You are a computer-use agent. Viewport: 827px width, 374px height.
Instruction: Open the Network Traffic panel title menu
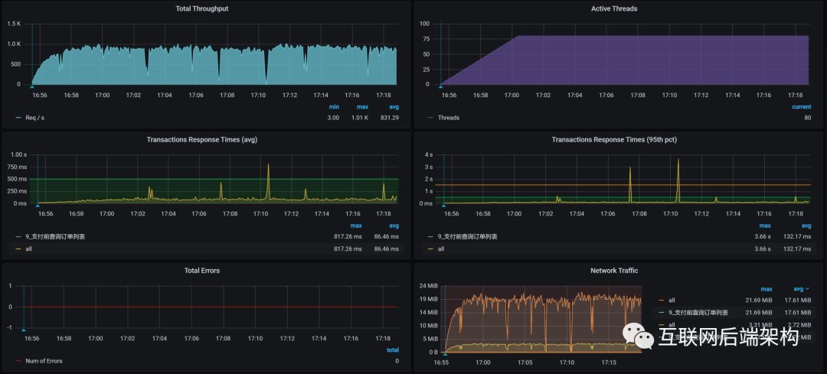pyautogui.click(x=614, y=270)
